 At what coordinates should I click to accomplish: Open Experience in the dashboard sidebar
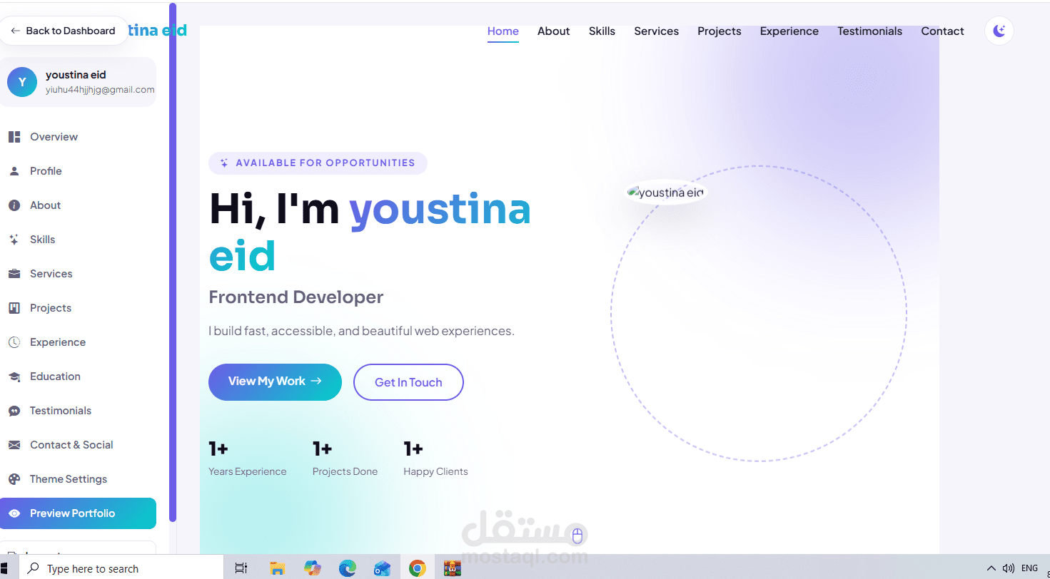[x=78, y=342]
